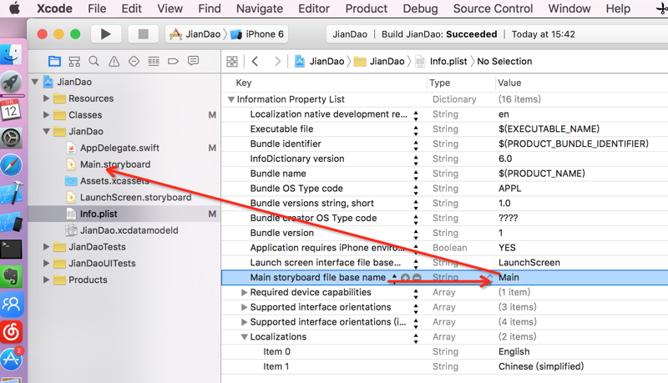Click the value 'LaunchScreen'

529,263
